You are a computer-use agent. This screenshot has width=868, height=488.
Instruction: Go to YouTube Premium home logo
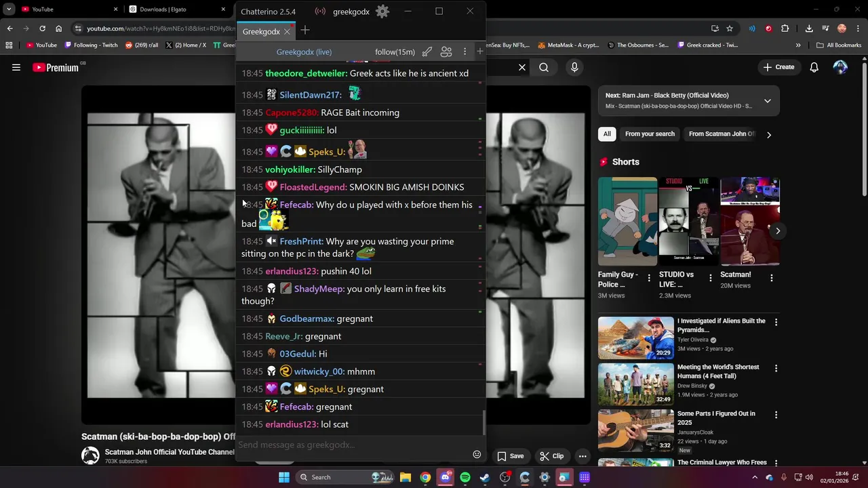tap(56, 67)
